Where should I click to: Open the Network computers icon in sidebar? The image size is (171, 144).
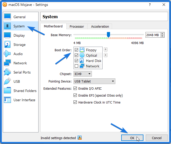coord(7,63)
